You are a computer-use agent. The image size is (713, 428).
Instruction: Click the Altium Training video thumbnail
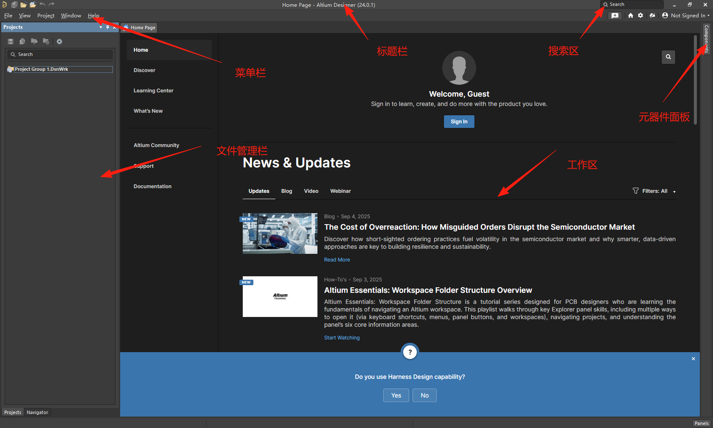(280, 297)
